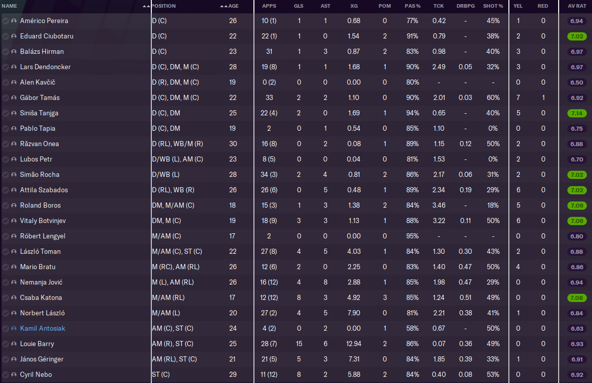Open the person icon beside Csaba Katona
Viewport: 592px width, 383px height.
(x=14, y=298)
